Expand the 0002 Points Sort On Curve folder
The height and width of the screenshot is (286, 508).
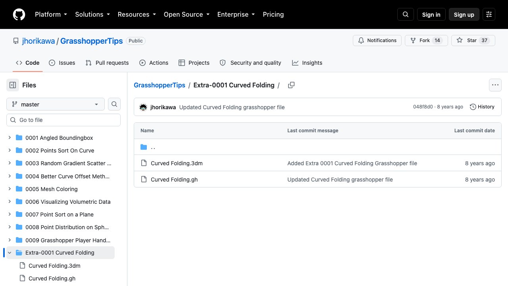pyautogui.click(x=10, y=151)
